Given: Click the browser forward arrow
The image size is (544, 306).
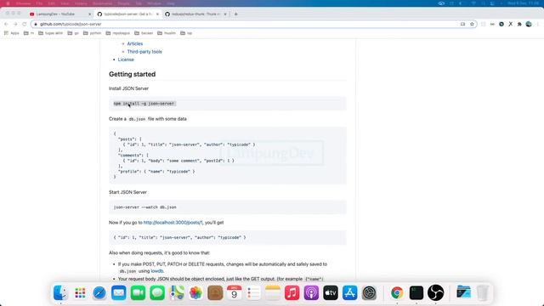Looking at the screenshot, I should 15,24.
